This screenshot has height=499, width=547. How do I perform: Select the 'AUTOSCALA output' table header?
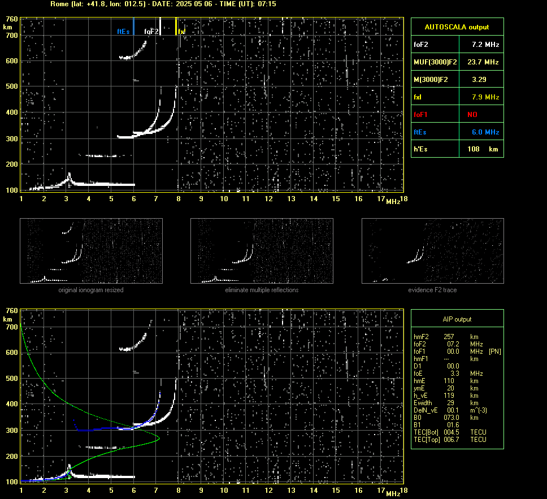tap(457, 27)
